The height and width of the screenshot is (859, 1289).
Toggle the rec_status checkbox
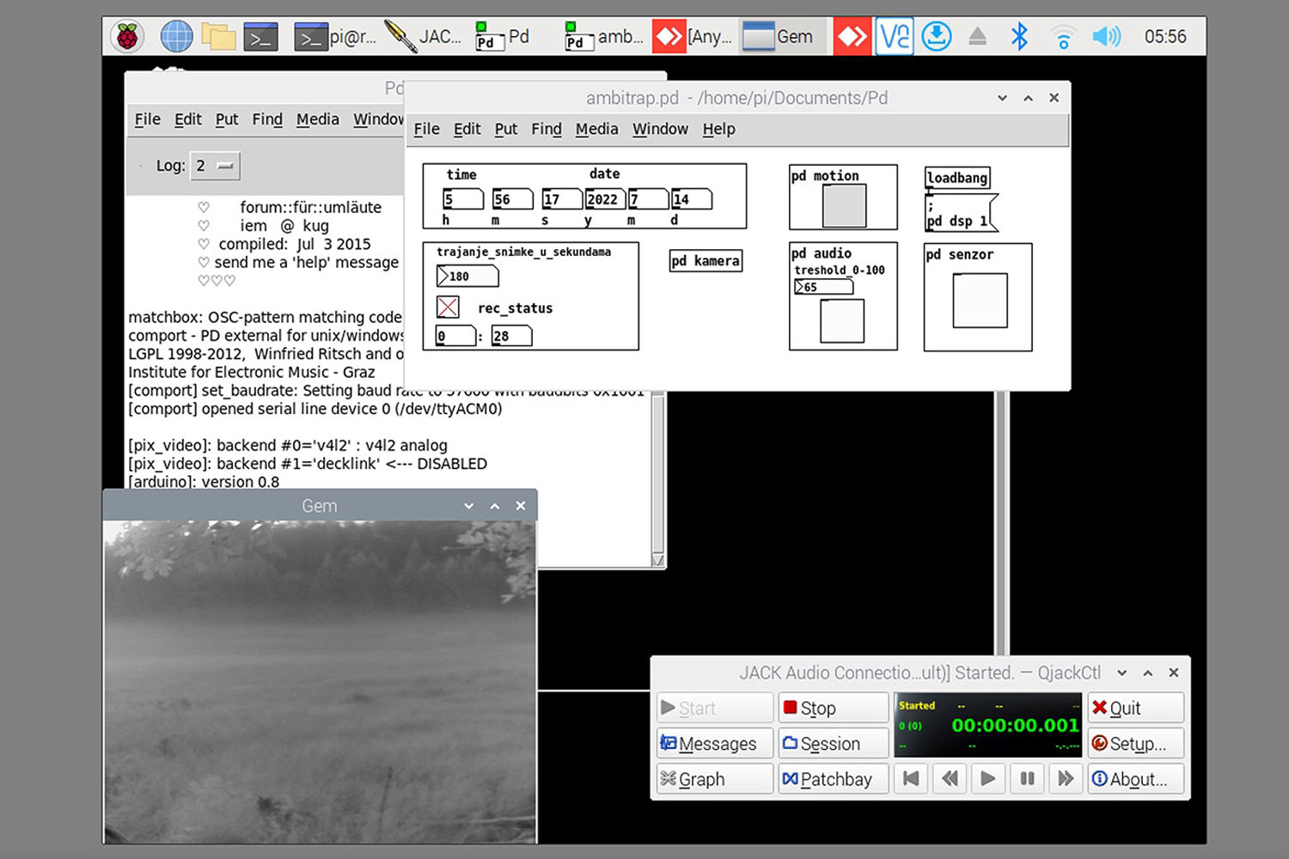(x=448, y=307)
